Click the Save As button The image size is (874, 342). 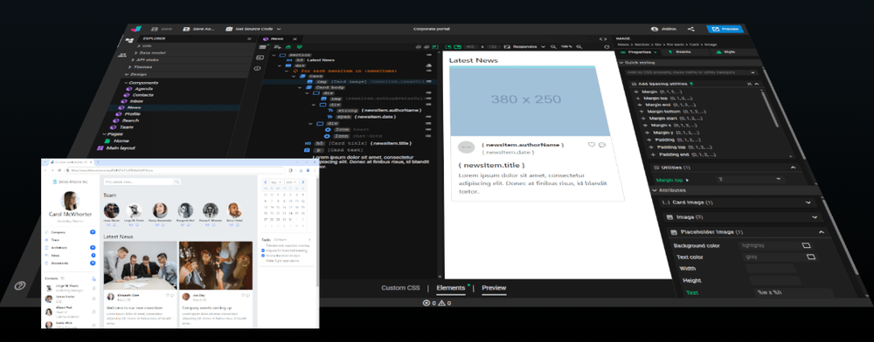coord(199,29)
